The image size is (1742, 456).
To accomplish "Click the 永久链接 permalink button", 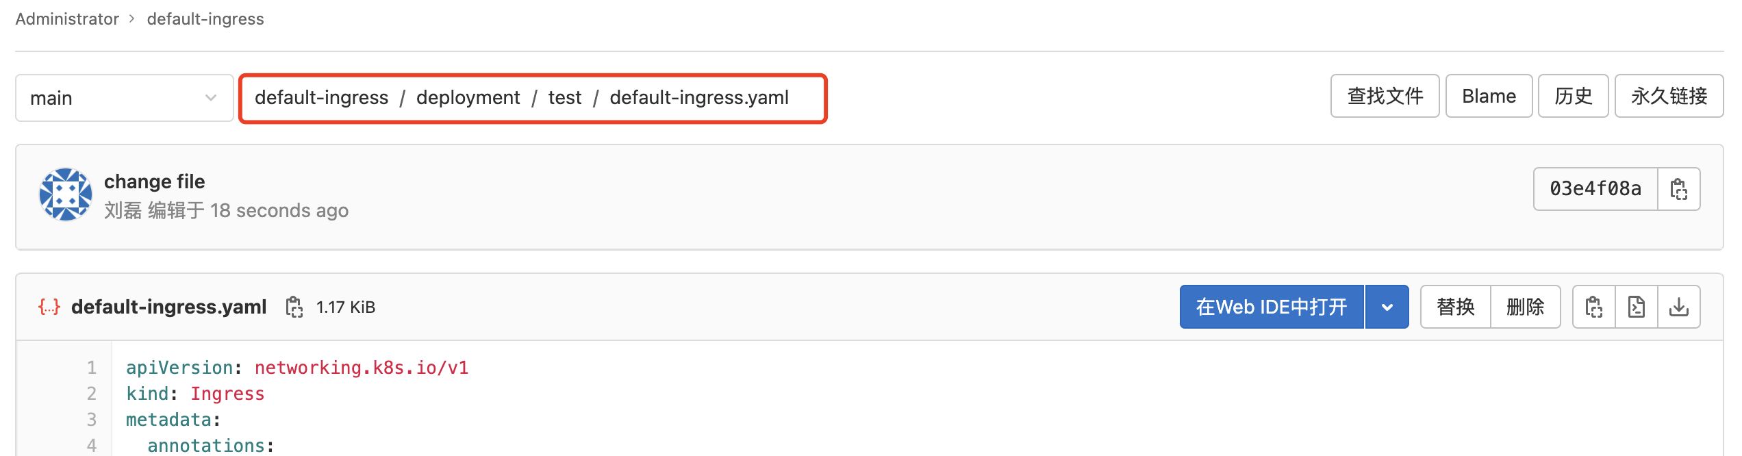I will pyautogui.click(x=1669, y=96).
